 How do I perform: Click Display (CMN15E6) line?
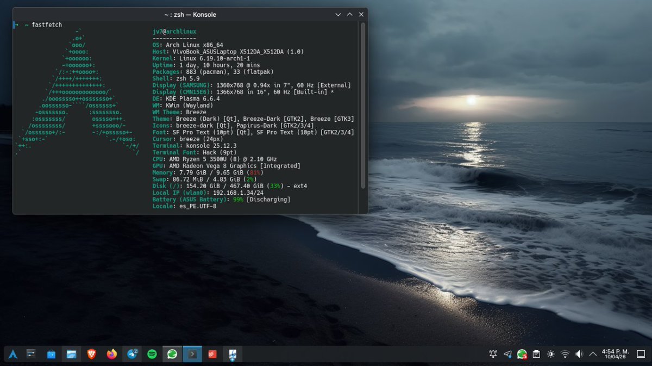(x=243, y=92)
